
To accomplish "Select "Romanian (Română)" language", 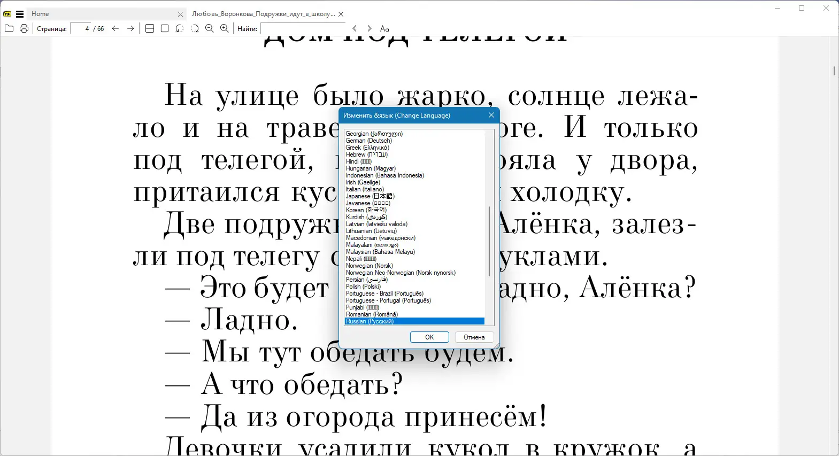I will tap(414, 314).
